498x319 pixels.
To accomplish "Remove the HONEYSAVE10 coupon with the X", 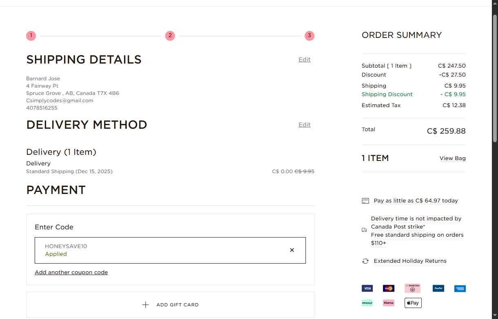I will click(x=292, y=250).
